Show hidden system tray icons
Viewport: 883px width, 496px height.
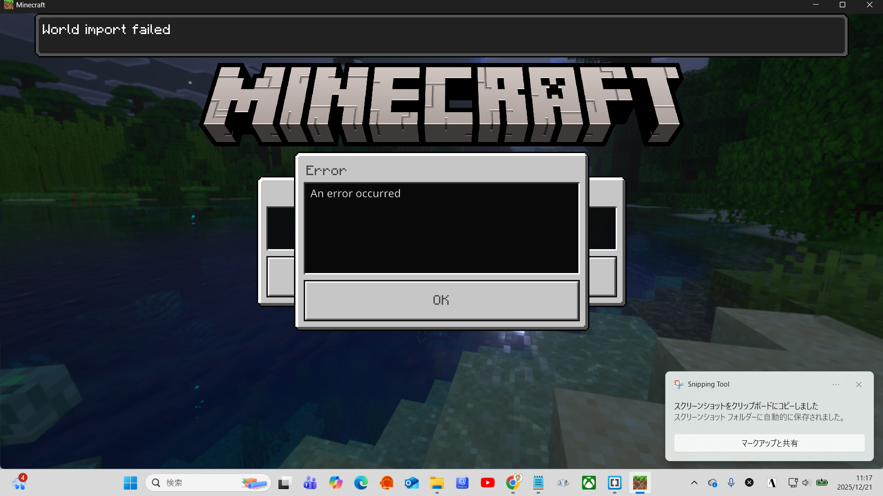point(694,483)
